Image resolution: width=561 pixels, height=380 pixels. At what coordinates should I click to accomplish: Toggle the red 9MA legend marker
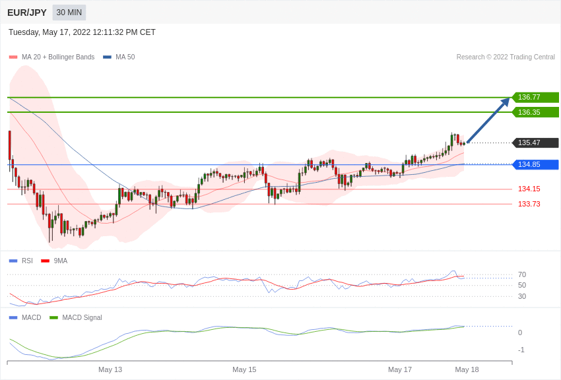[x=45, y=261]
